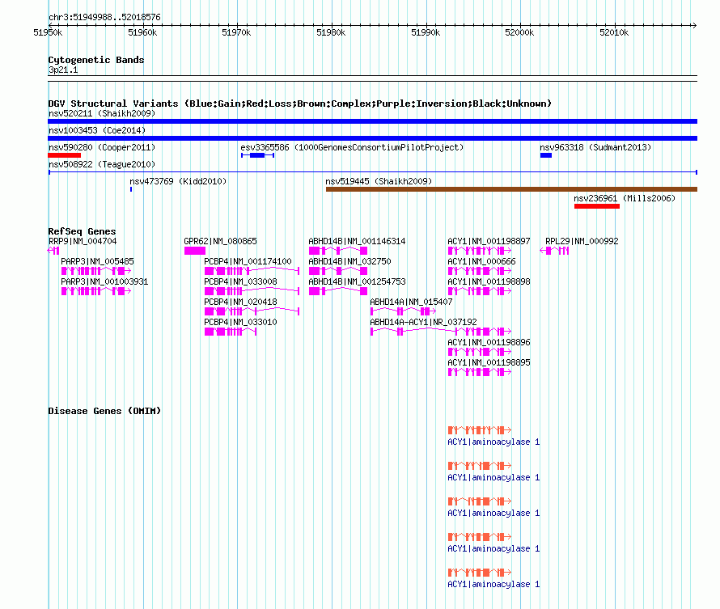Click the 51960k ruler position label
Image resolution: width=720 pixels, height=609 pixels.
pos(142,32)
